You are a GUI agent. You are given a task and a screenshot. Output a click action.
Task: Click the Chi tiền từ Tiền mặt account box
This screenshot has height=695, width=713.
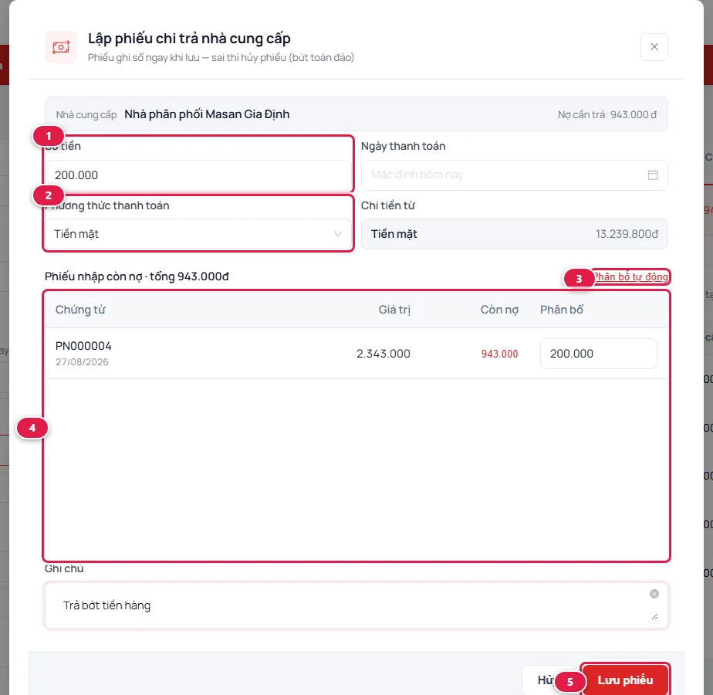[514, 234]
